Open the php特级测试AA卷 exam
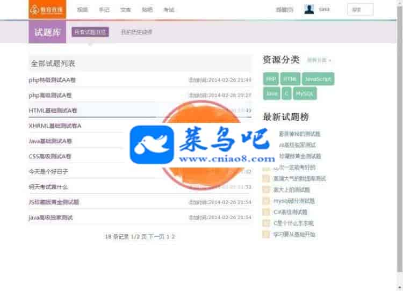Image resolution: width=403 pixels, height=291 pixels. pos(52,80)
